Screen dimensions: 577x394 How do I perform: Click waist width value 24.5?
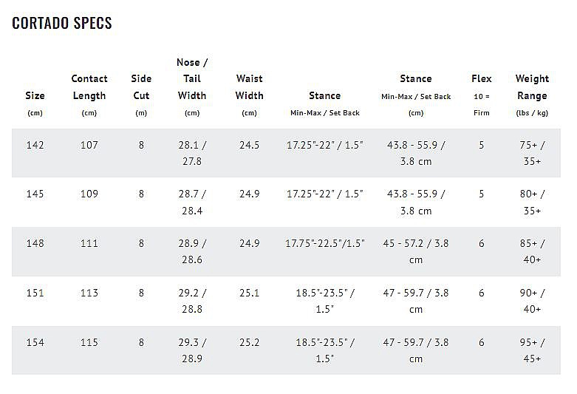coord(249,145)
